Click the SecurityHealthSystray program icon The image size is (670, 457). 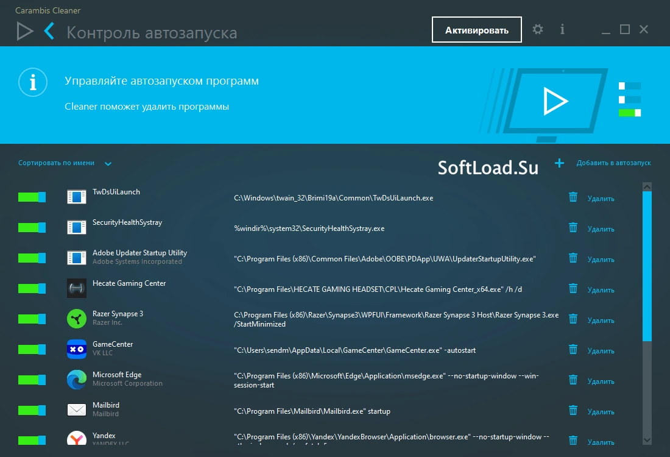pyautogui.click(x=77, y=227)
